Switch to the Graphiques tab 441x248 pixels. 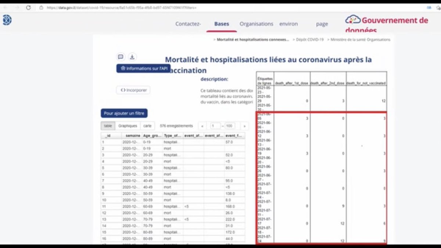click(x=128, y=126)
